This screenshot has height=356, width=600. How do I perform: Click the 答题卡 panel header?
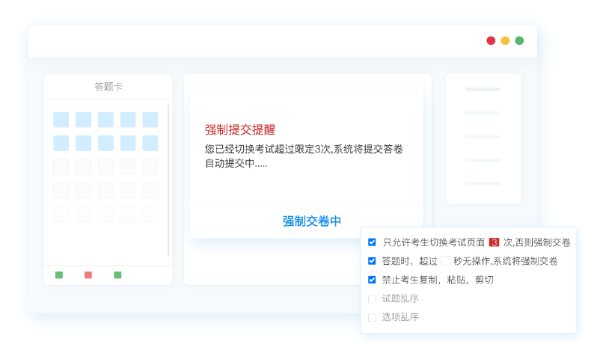click(x=108, y=87)
